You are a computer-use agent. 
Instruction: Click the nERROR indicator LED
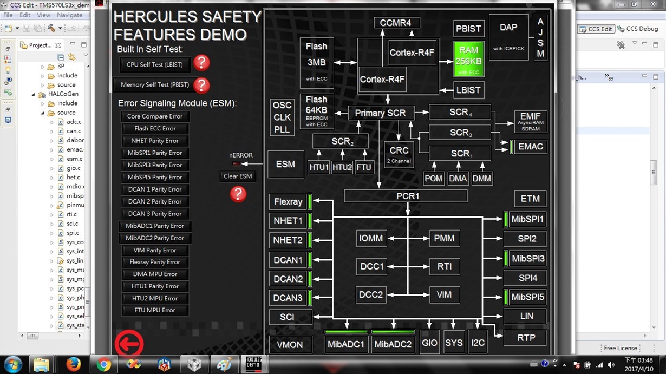[237, 163]
